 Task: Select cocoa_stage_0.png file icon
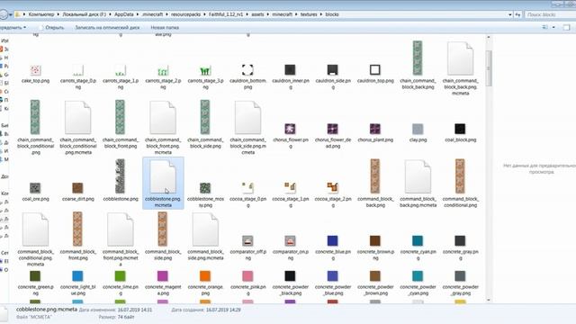(247, 188)
